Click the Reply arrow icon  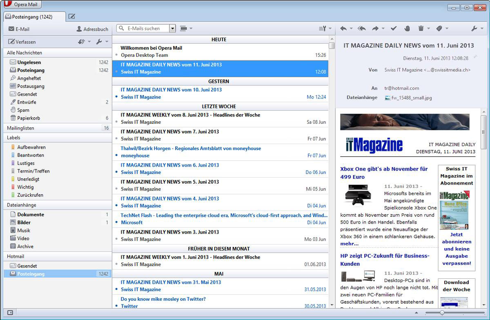343,29
